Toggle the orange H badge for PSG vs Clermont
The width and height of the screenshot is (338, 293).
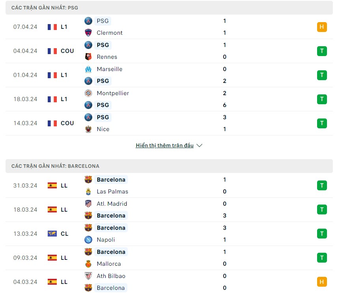[322, 27]
